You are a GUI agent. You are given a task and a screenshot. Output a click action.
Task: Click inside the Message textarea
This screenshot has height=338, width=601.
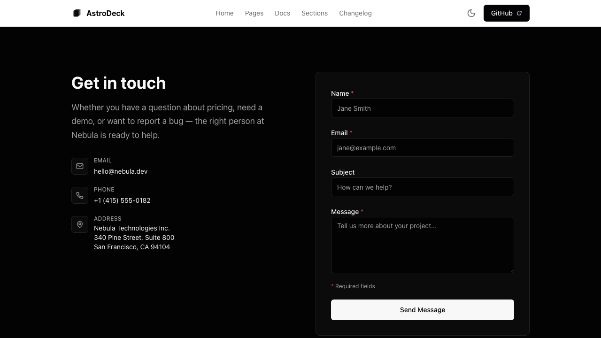[x=422, y=245]
